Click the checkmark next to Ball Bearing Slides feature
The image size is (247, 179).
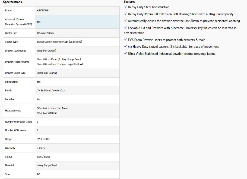pyautogui.click(x=125, y=14)
